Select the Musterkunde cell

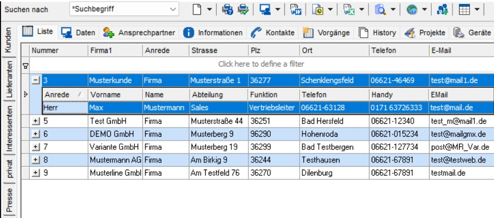coord(115,81)
